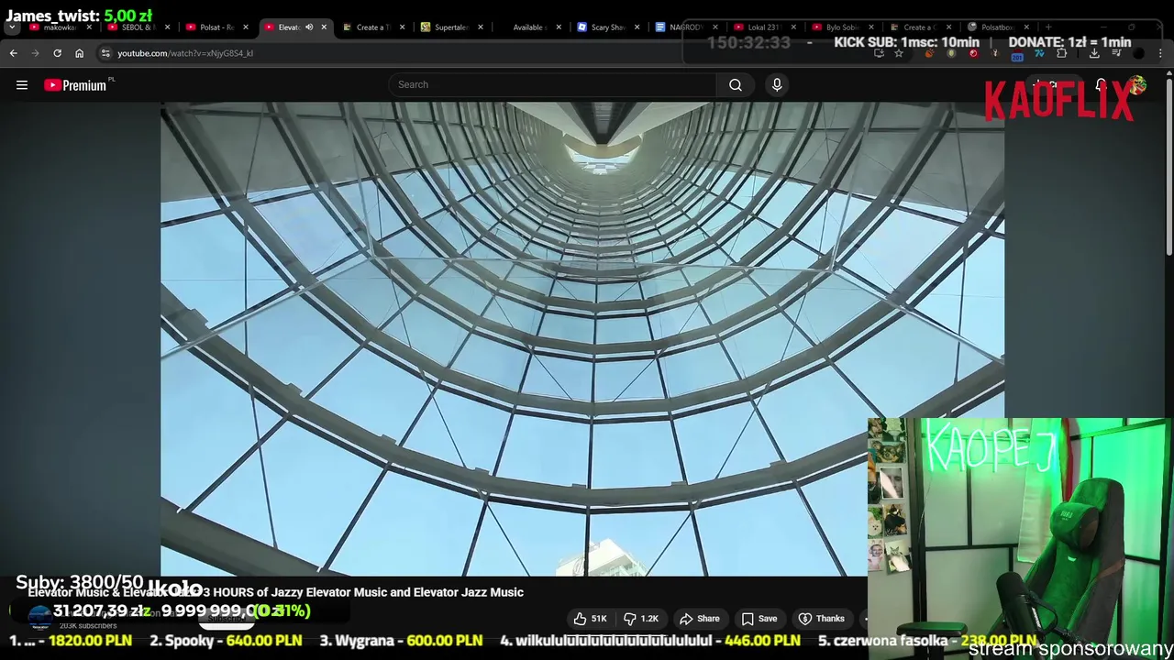
Task: Open media controls icon in toolbar
Action: click(1116, 53)
